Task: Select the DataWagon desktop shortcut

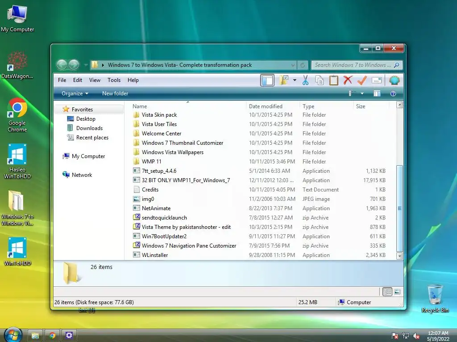Action: pyautogui.click(x=17, y=65)
